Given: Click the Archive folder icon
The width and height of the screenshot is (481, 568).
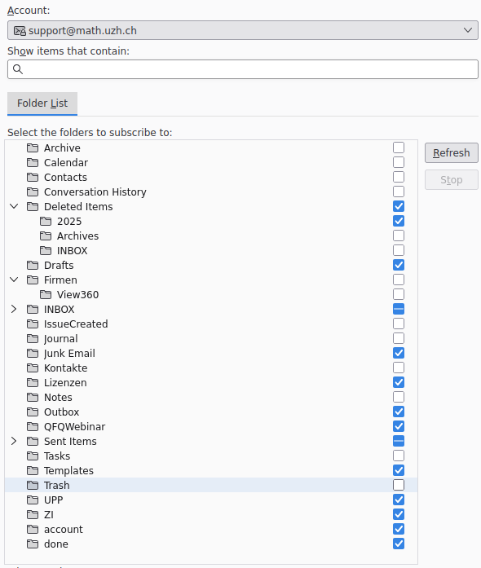Looking at the screenshot, I should tap(33, 148).
